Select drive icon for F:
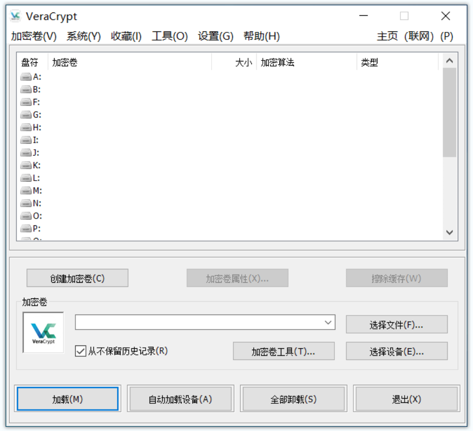 (x=26, y=102)
